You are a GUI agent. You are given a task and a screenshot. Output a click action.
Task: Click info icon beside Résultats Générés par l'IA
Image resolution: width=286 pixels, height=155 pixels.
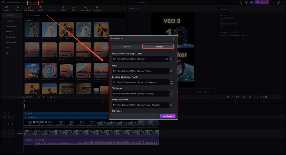click(136, 77)
